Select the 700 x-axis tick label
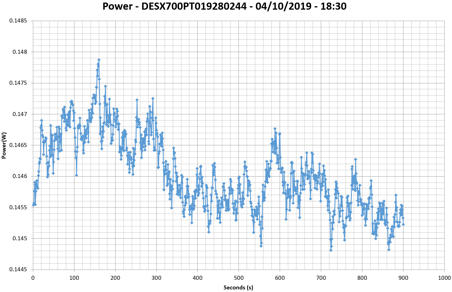Image resolution: width=452 pixels, height=292 pixels. tap(321, 278)
